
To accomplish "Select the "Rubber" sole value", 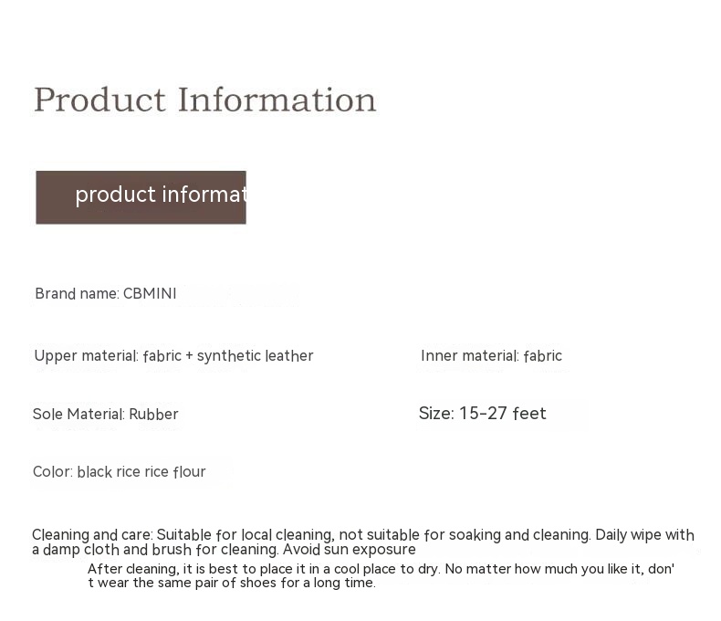I will [x=153, y=415].
